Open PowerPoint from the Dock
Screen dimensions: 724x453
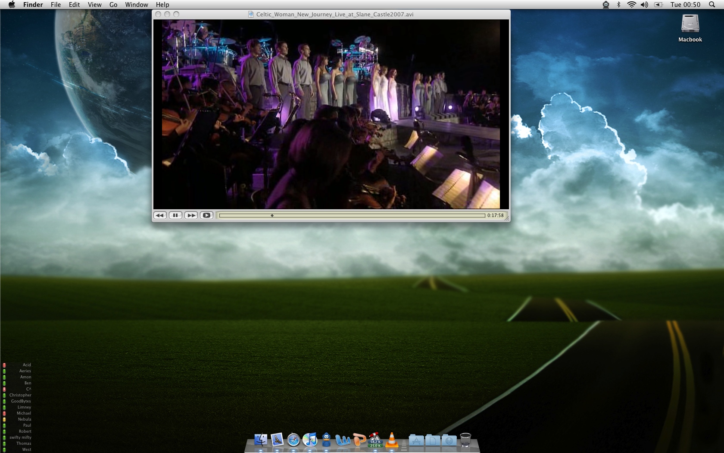tap(359, 440)
